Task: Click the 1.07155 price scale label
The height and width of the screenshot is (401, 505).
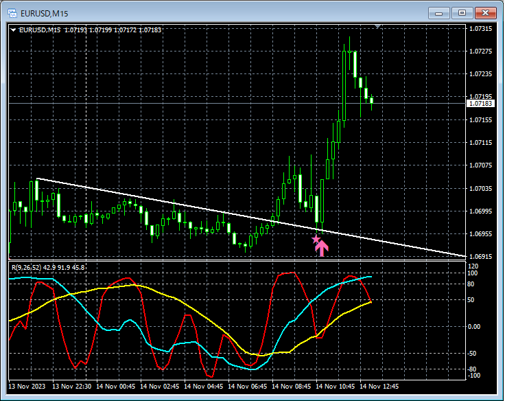Action: click(481, 120)
